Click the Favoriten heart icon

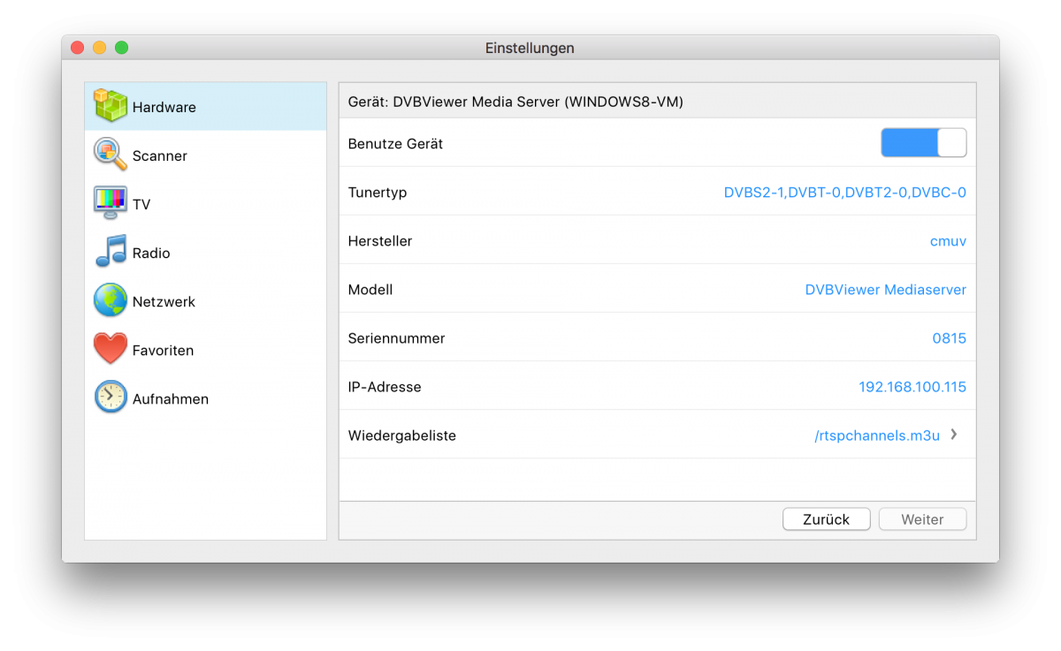111,349
